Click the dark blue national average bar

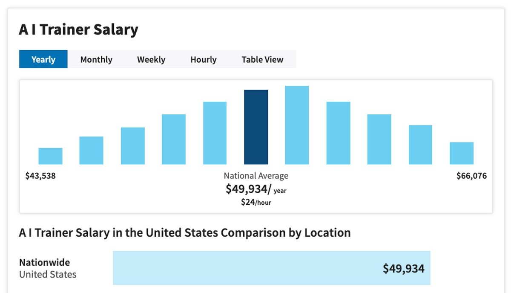pos(256,127)
